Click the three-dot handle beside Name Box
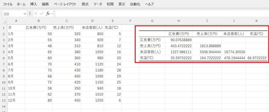The image size is (269, 112). pos(30,14)
